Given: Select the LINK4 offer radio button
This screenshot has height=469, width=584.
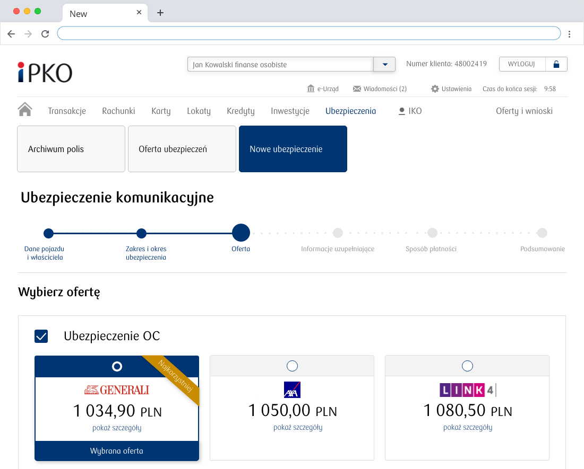Looking at the screenshot, I should coord(467,366).
